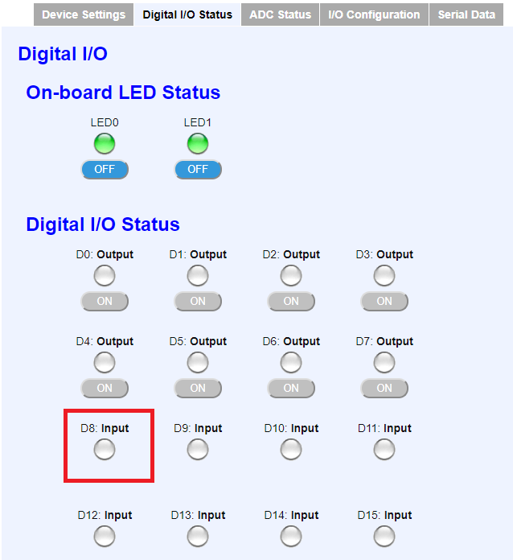Click the D0 output indicator lamp

tap(105, 275)
